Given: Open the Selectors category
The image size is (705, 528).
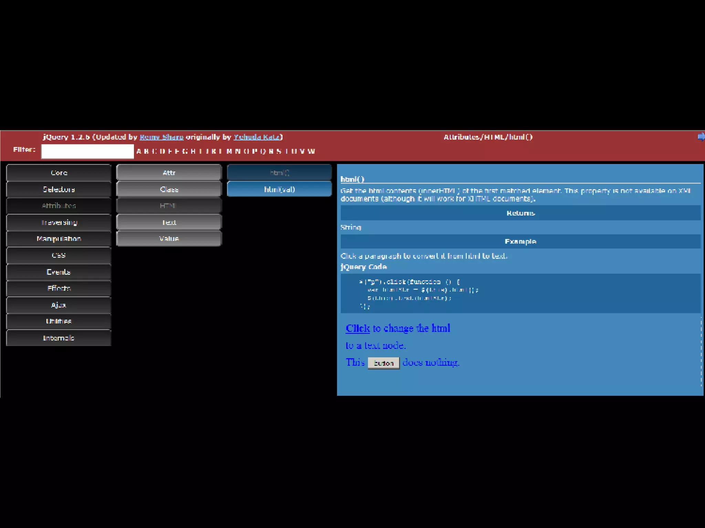Looking at the screenshot, I should [x=59, y=189].
